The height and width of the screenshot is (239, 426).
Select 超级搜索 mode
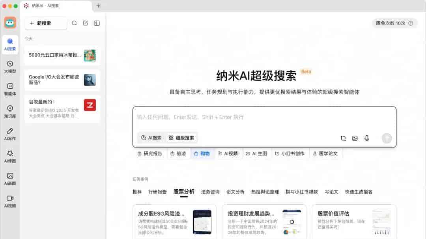click(x=181, y=138)
